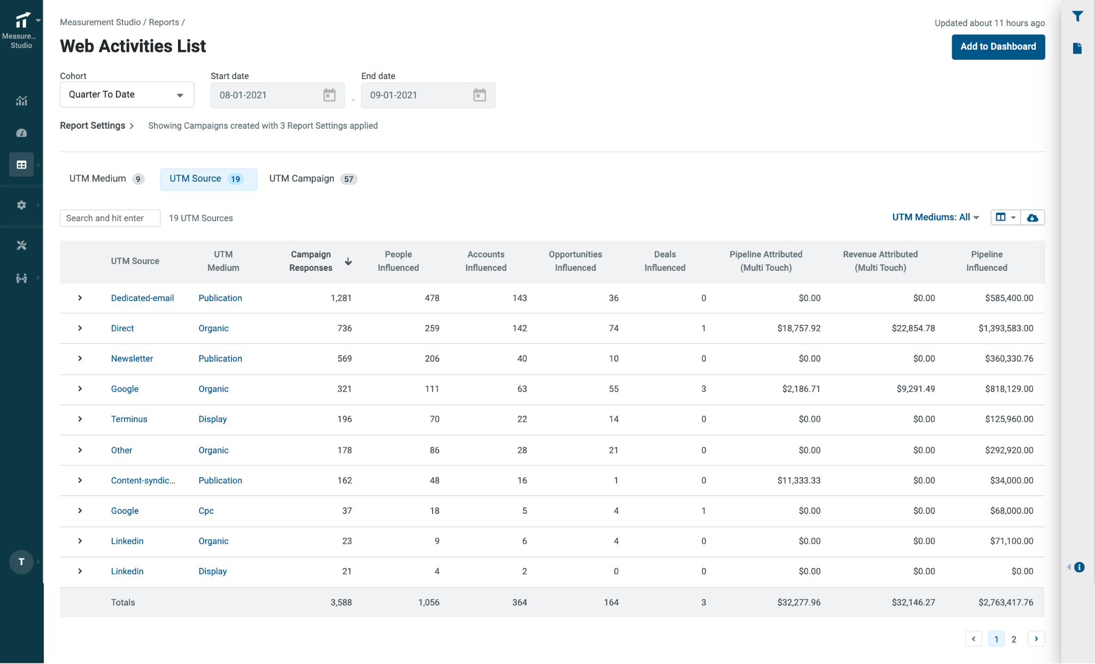The height and width of the screenshot is (664, 1095).
Task: Select the reports table sidebar icon
Action: pyautogui.click(x=21, y=165)
